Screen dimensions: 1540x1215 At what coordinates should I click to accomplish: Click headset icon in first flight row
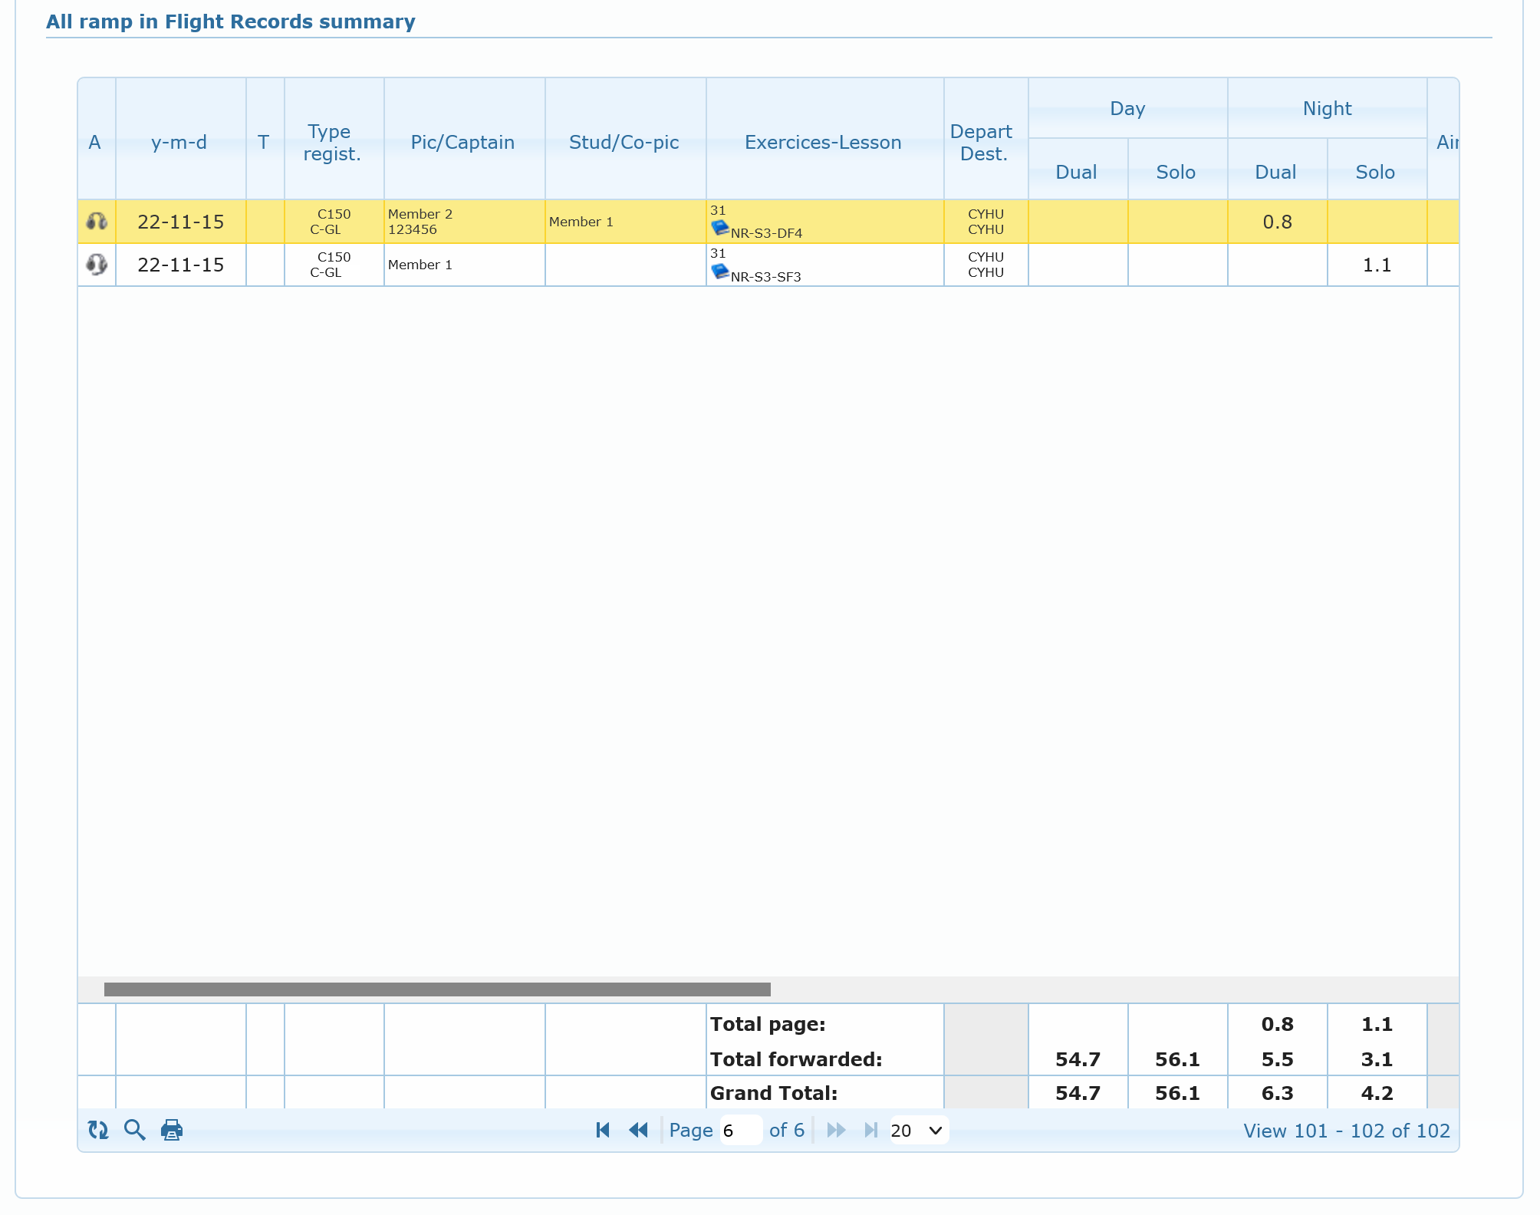[x=97, y=222]
